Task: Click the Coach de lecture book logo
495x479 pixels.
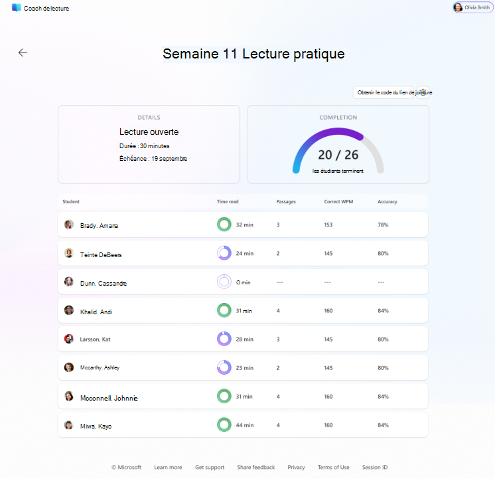Action: coord(16,8)
